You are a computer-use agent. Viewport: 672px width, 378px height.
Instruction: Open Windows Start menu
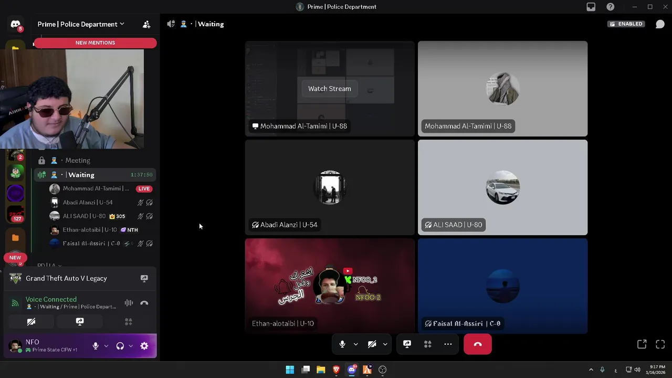pos(290,370)
